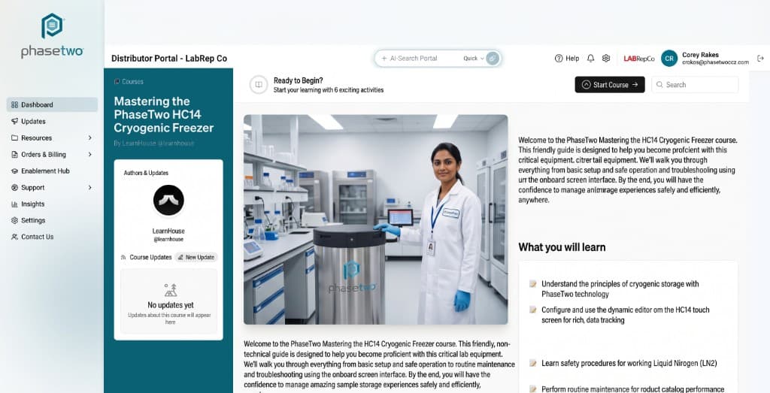This screenshot has height=393, width=770.
Task: Focus the course Search field
Action: (x=695, y=84)
